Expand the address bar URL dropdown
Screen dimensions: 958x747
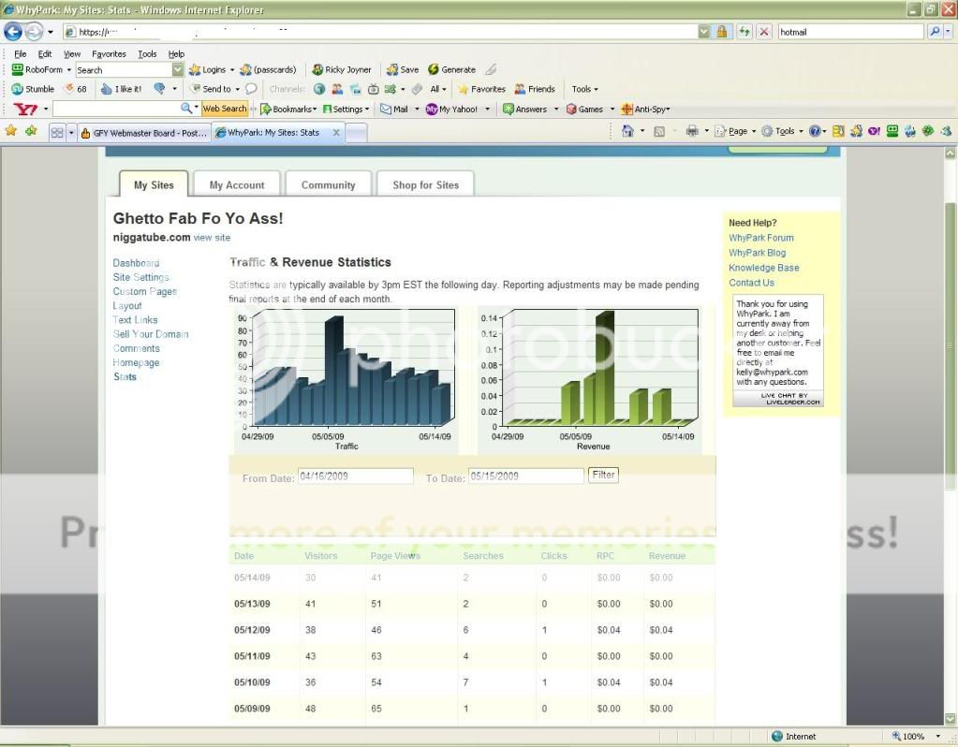tap(703, 32)
